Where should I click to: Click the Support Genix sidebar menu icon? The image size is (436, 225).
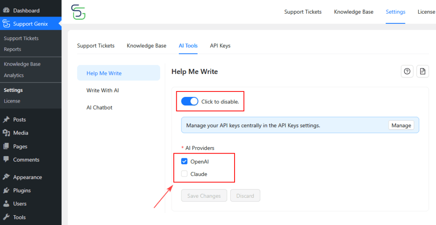6,24
